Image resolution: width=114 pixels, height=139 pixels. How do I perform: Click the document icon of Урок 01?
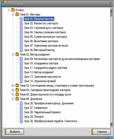coord(21,19)
